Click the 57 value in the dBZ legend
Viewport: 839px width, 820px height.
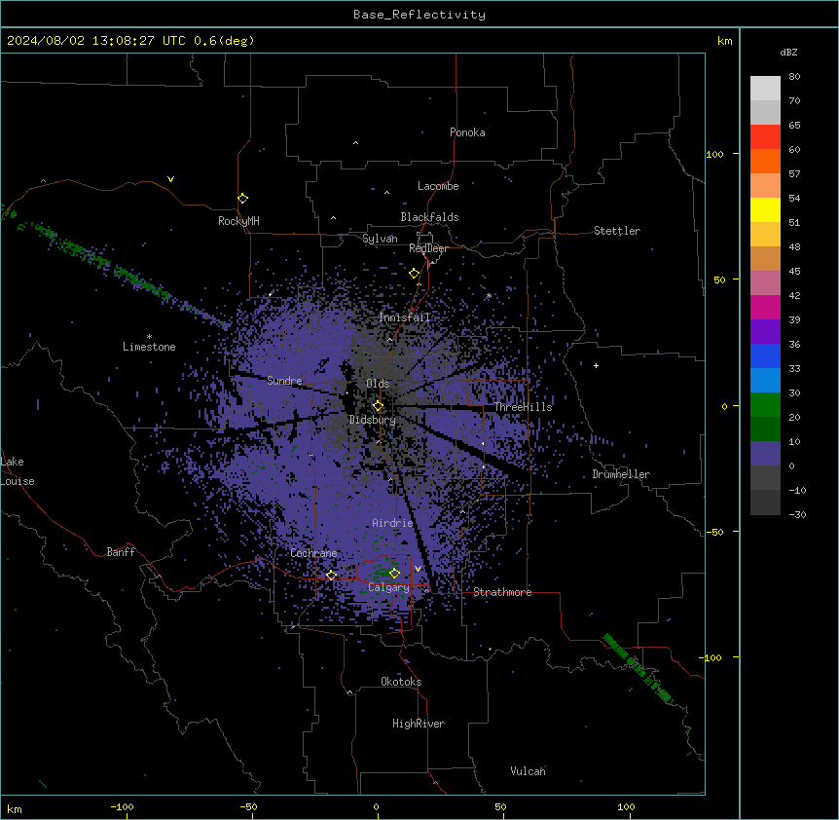tap(794, 174)
